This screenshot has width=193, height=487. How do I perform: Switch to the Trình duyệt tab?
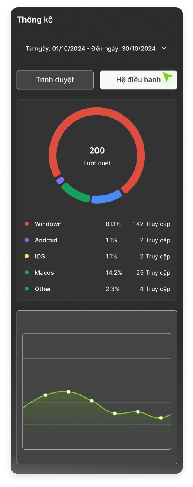(x=55, y=80)
